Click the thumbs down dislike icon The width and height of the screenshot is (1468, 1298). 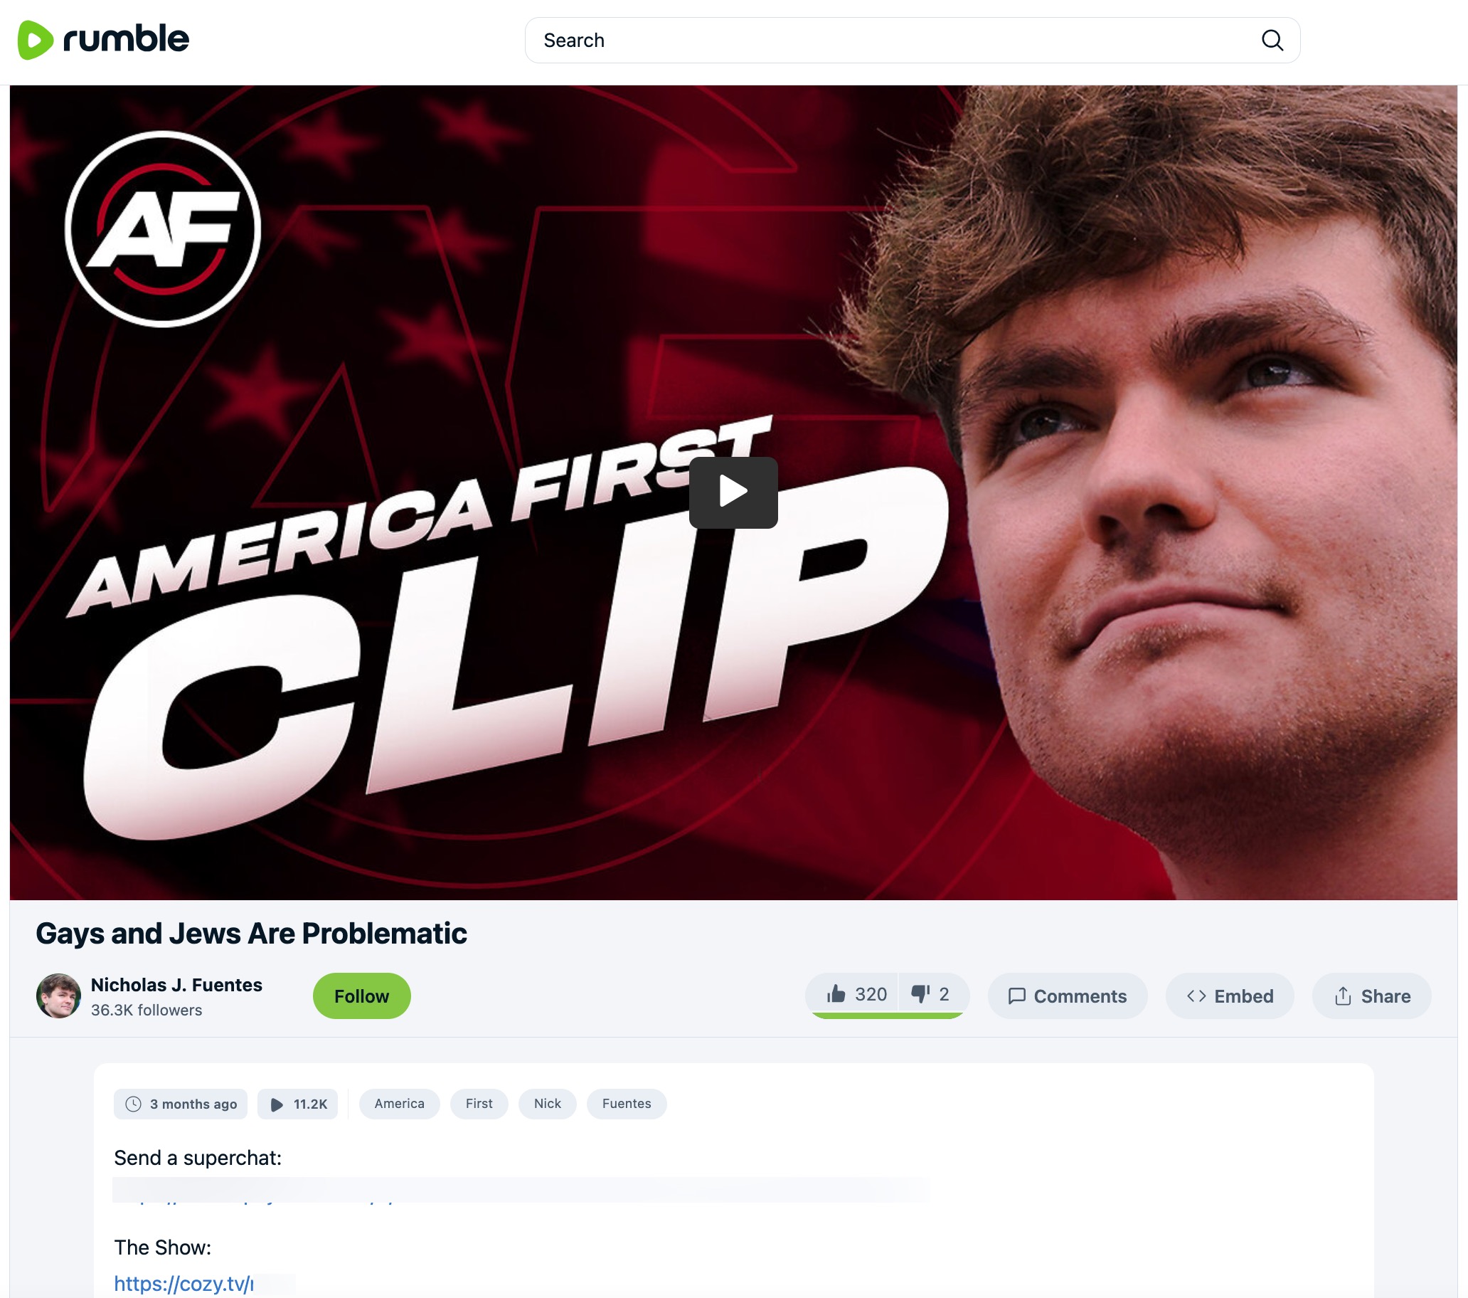[x=921, y=994]
